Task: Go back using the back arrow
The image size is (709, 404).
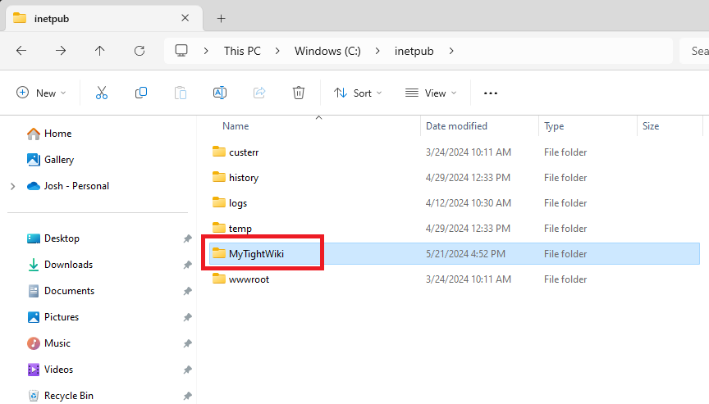Action: click(21, 51)
